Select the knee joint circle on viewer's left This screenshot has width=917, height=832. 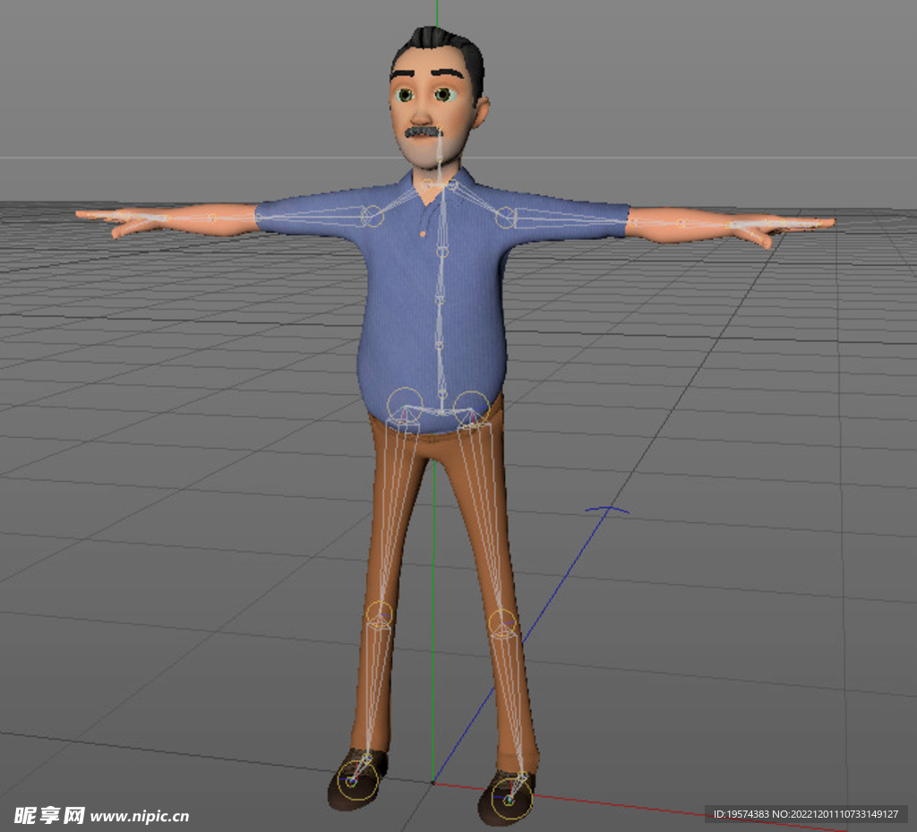click(x=380, y=613)
